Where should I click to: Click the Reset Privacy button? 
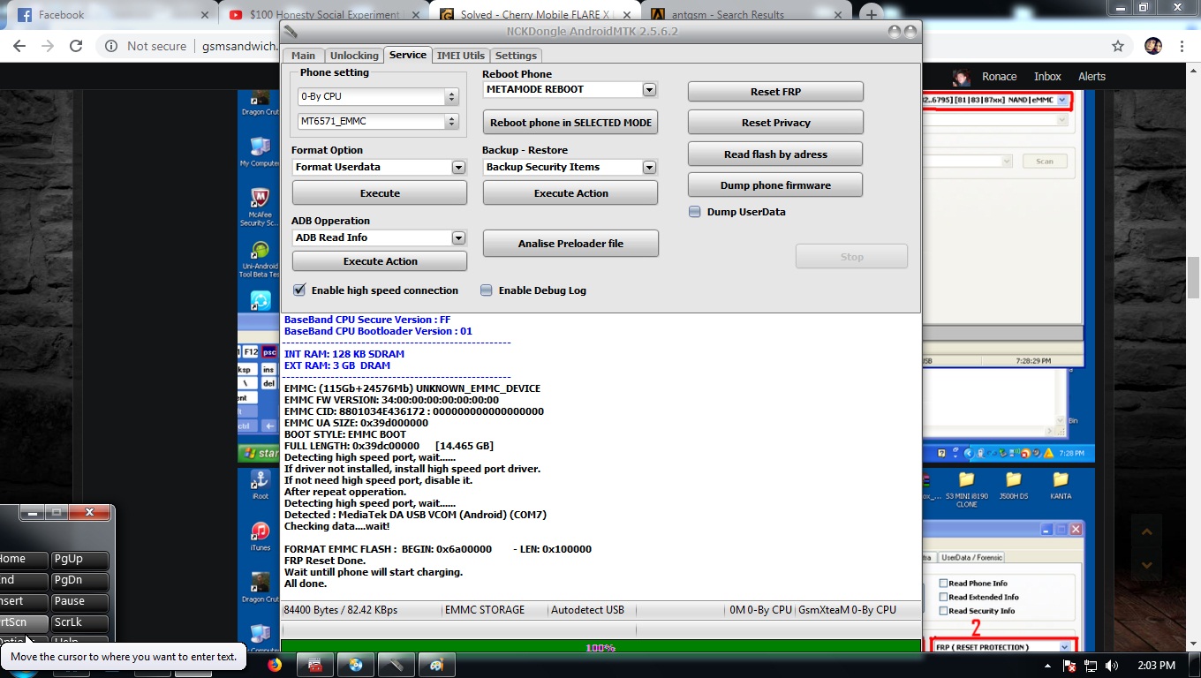(775, 123)
